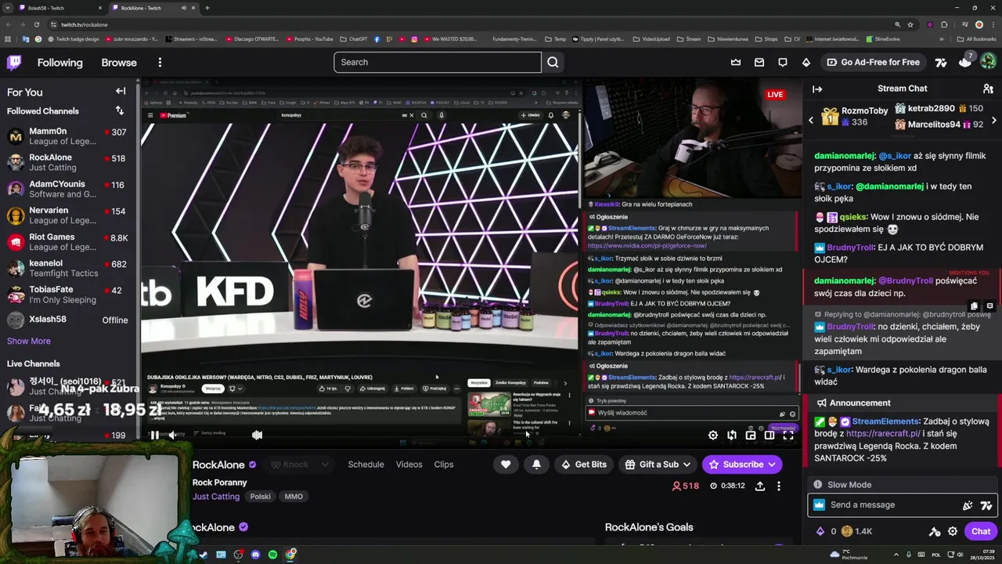The width and height of the screenshot is (1002, 564).
Task: Go to RockAlone's Schedule tab
Action: tap(366, 465)
